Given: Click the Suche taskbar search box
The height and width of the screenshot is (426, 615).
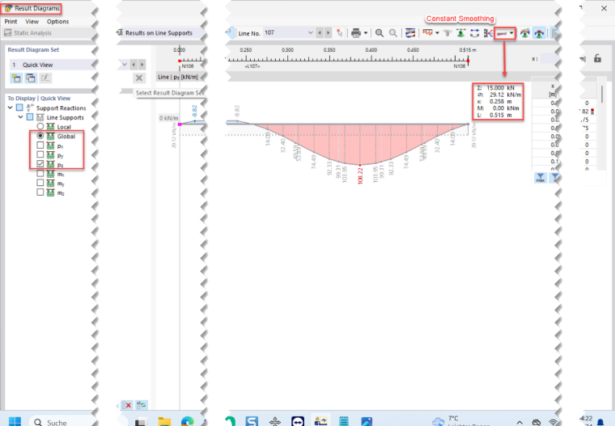Looking at the screenshot, I should pyautogui.click(x=62, y=422).
